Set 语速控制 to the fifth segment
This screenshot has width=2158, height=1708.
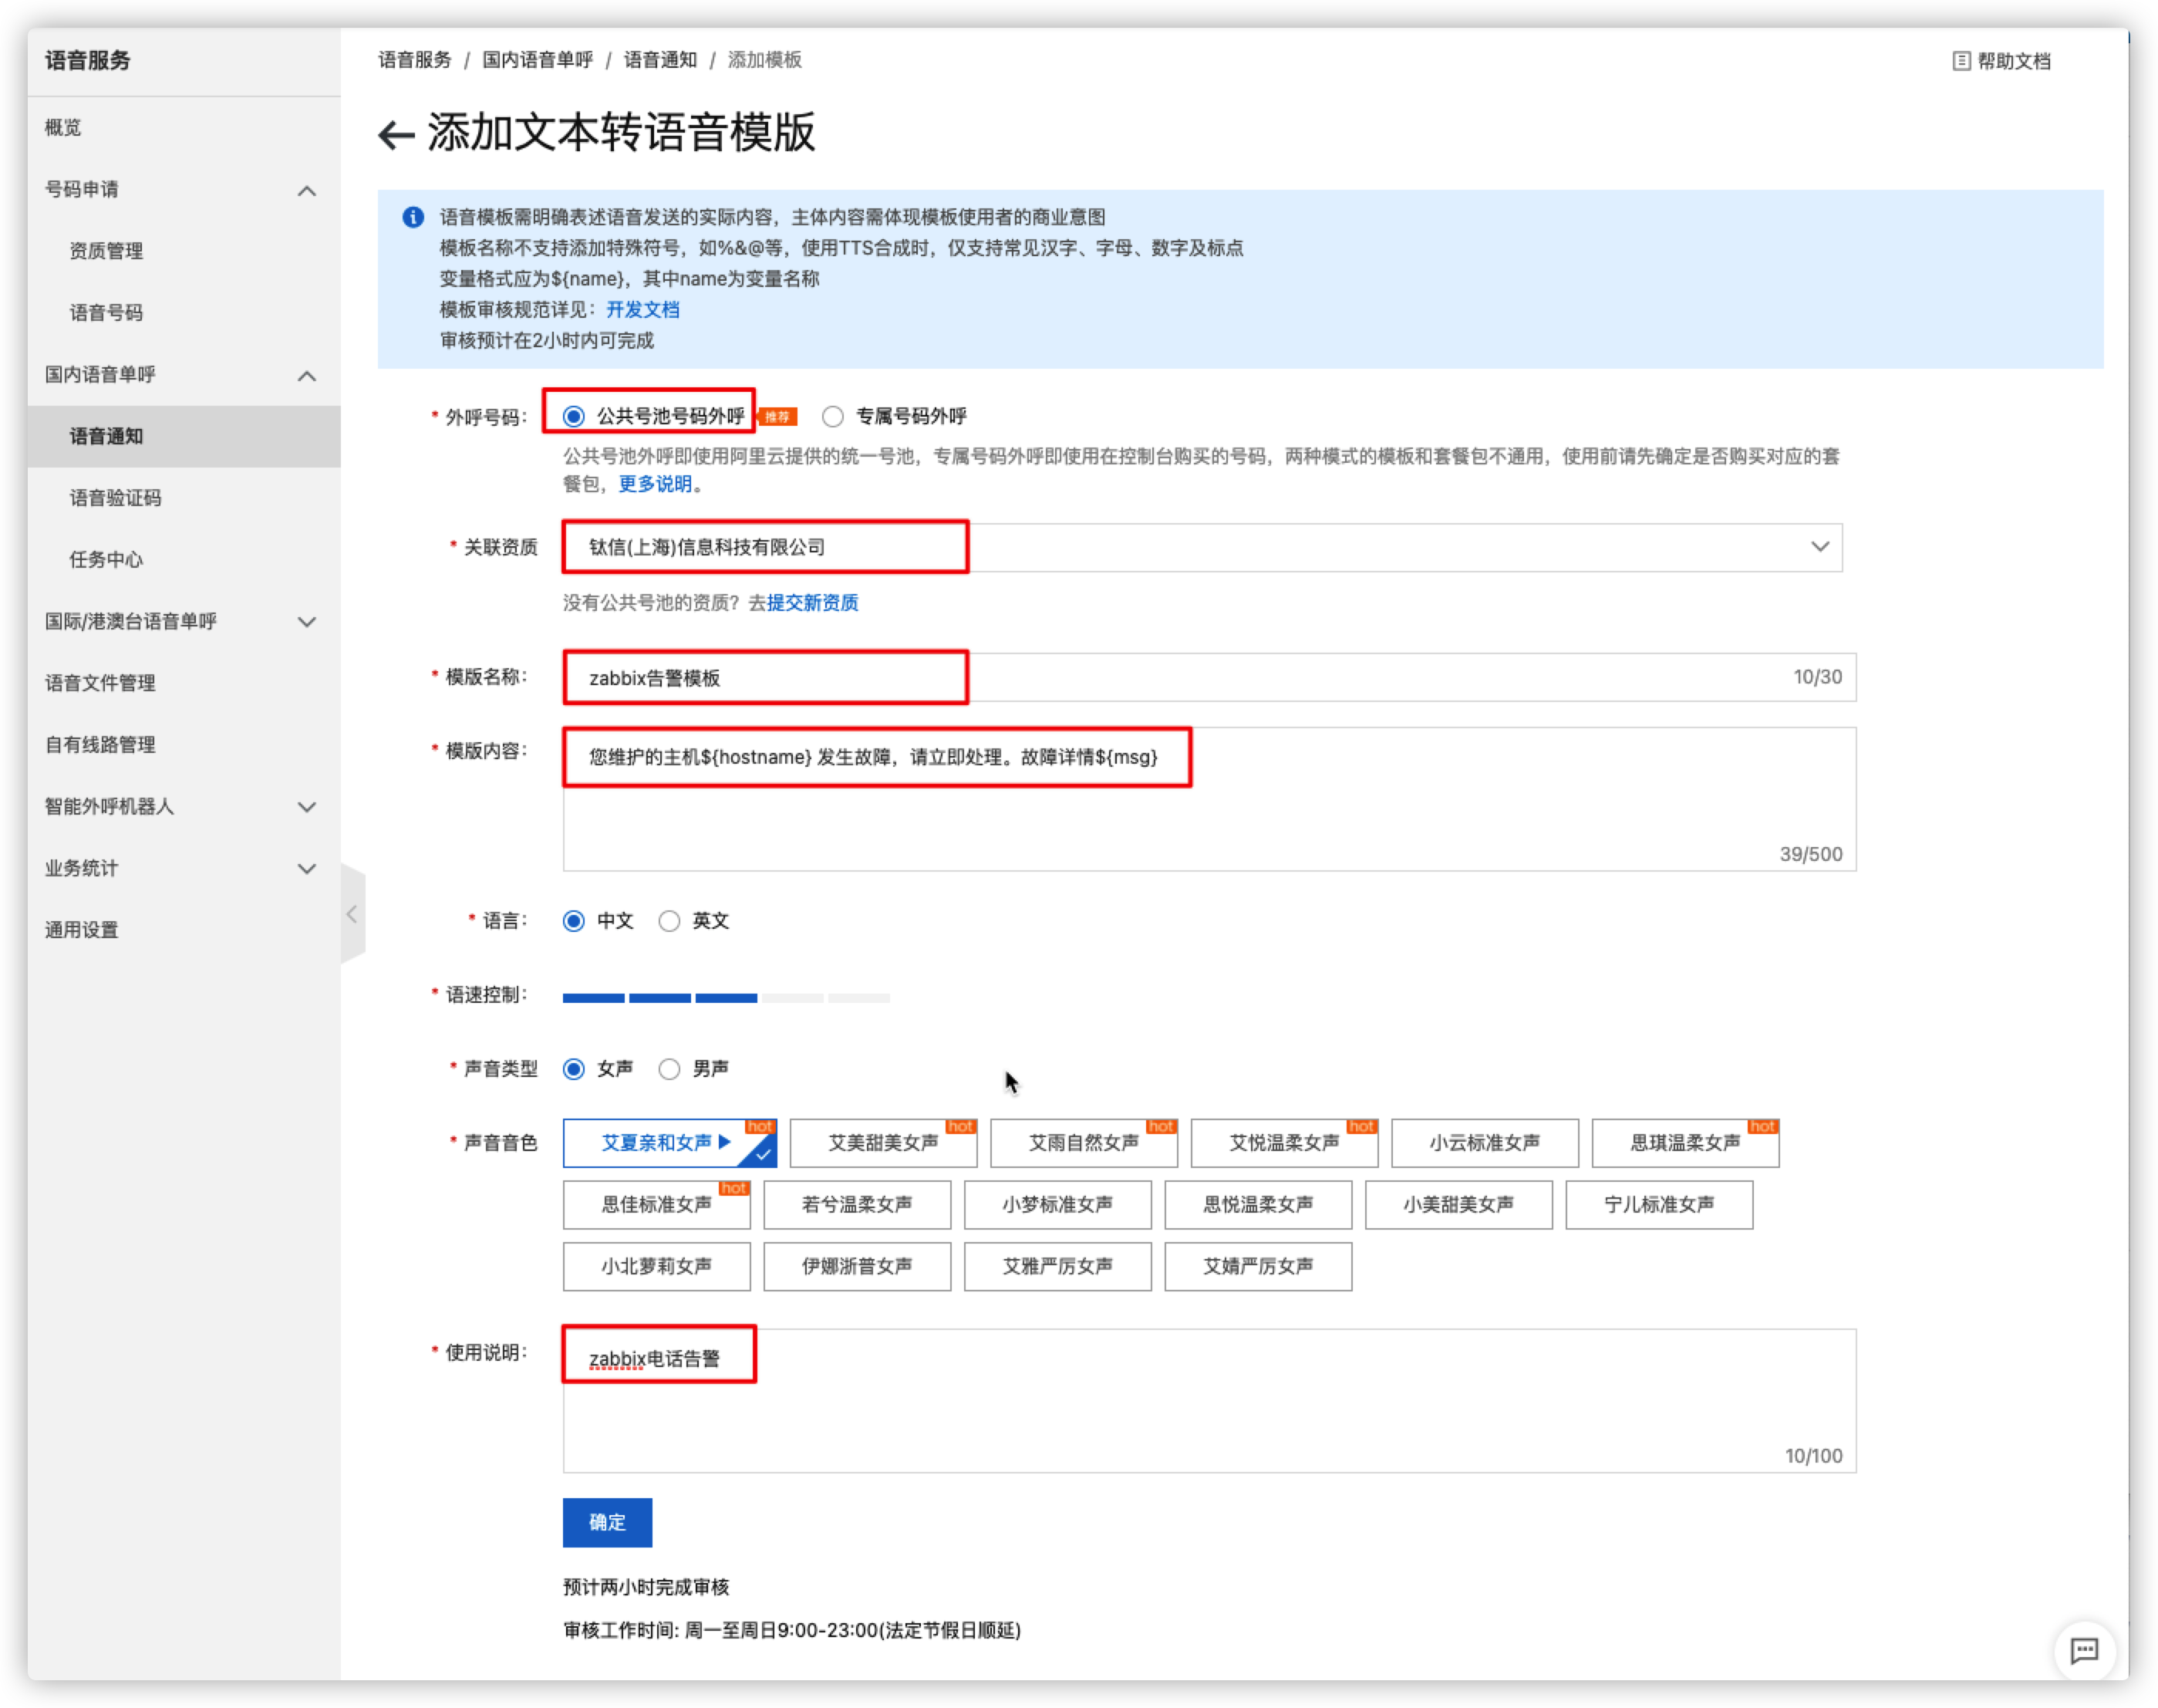pos(860,997)
